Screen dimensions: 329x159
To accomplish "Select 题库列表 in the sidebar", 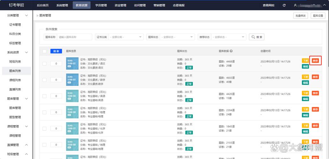I will [x=16, y=71].
